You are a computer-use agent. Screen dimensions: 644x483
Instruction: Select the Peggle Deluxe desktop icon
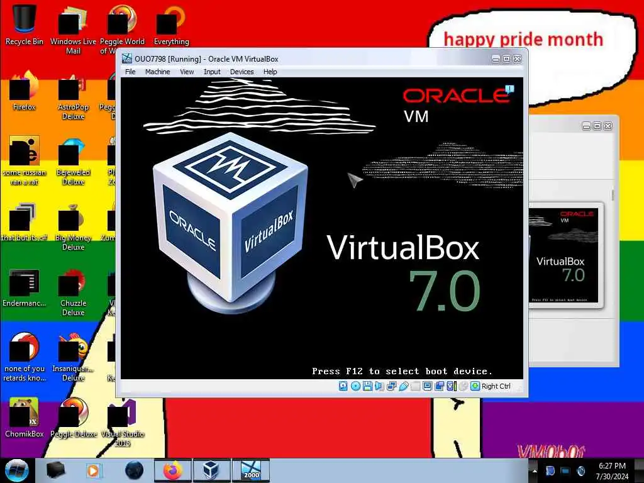(x=73, y=418)
